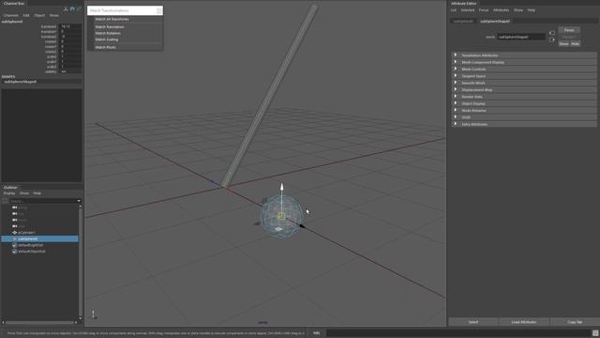The width and height of the screenshot is (600, 338).
Task: Open the Help menu in Attribute Editor
Action: [532, 10]
